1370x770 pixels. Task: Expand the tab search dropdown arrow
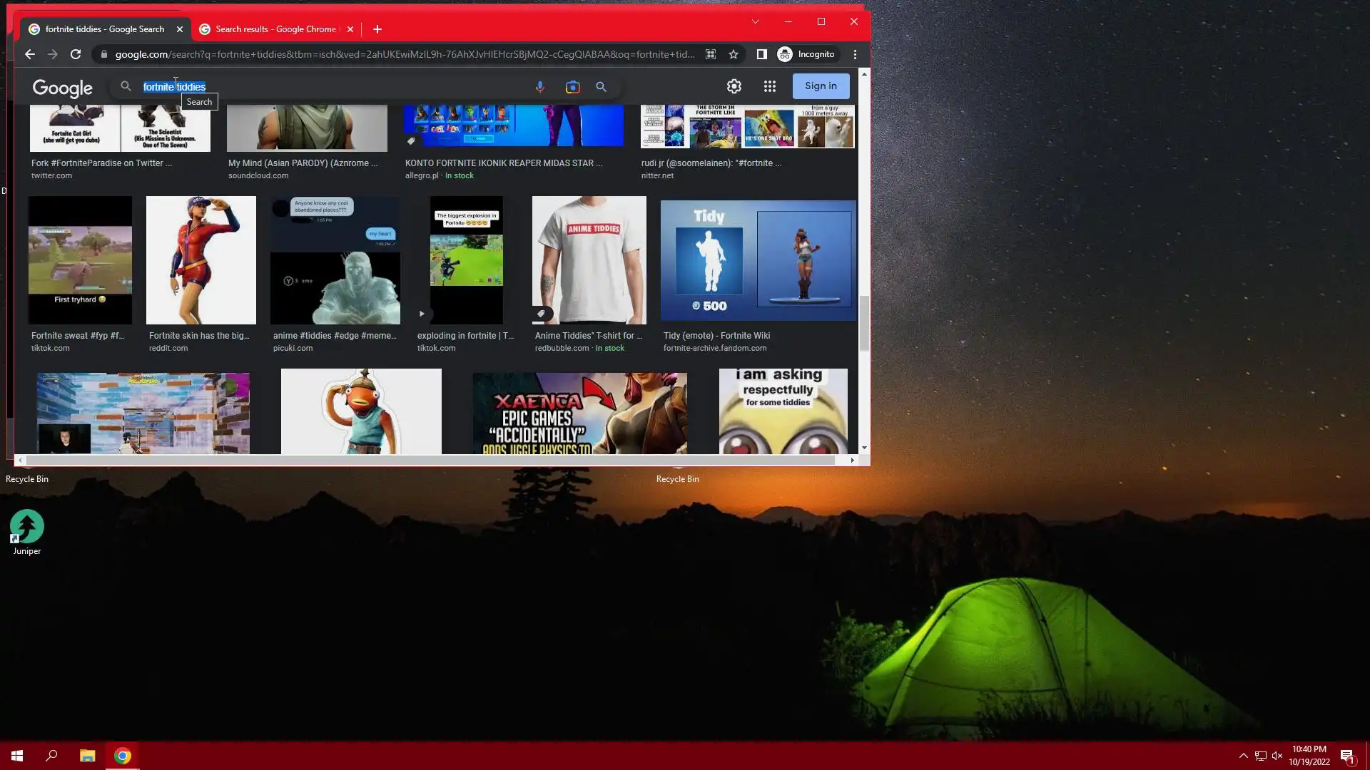(755, 21)
